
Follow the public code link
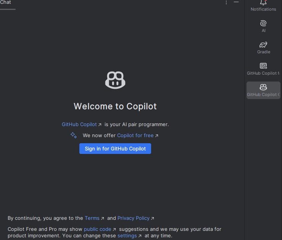[97, 229]
